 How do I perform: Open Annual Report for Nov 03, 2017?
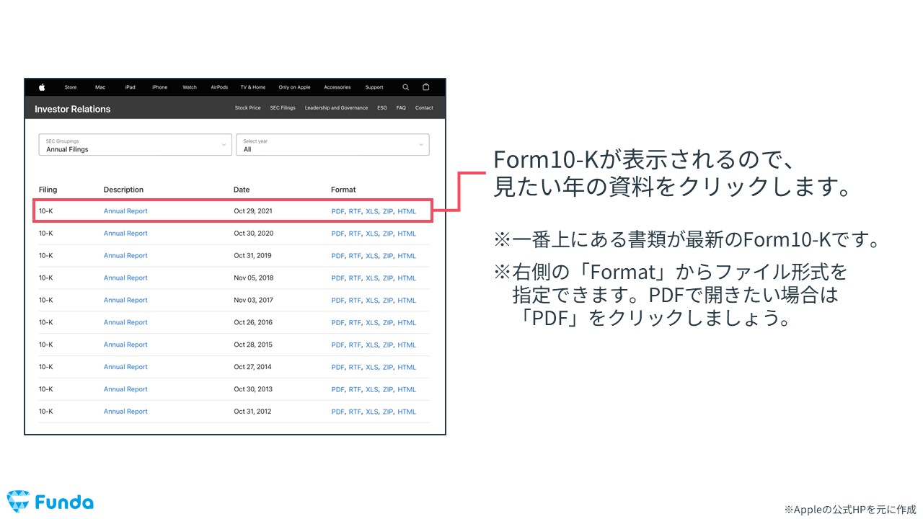tap(125, 301)
